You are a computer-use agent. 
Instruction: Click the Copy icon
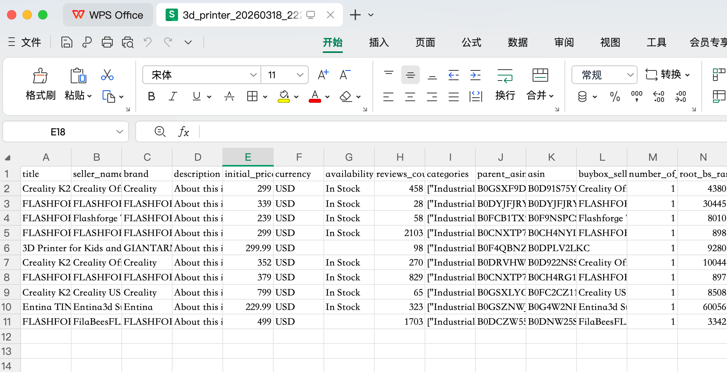click(x=108, y=96)
